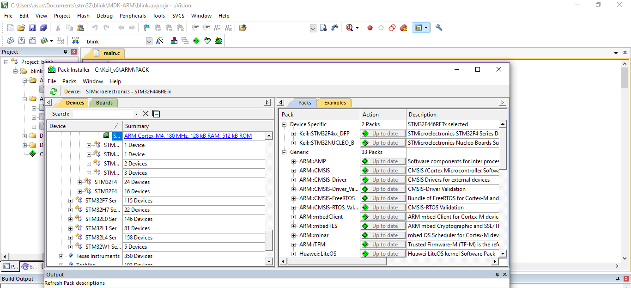Rebuild all target files icon
This screenshot has width=631, height=288.
[x=32, y=41]
